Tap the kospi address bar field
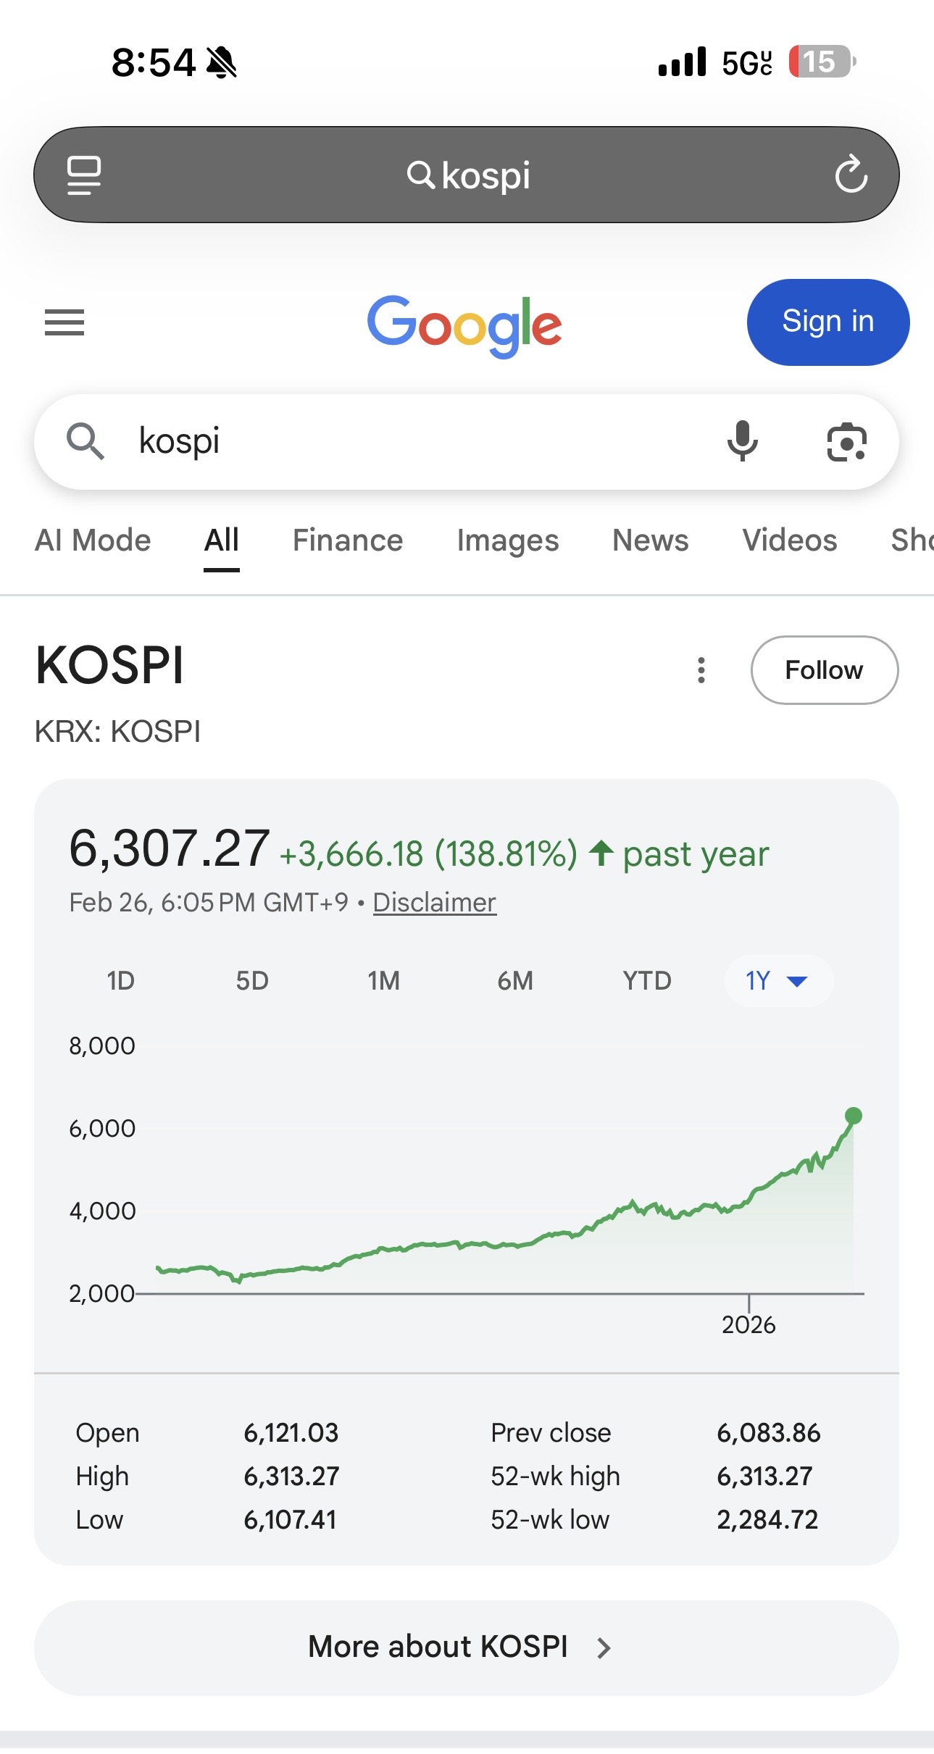This screenshot has width=934, height=1754. coord(467,175)
